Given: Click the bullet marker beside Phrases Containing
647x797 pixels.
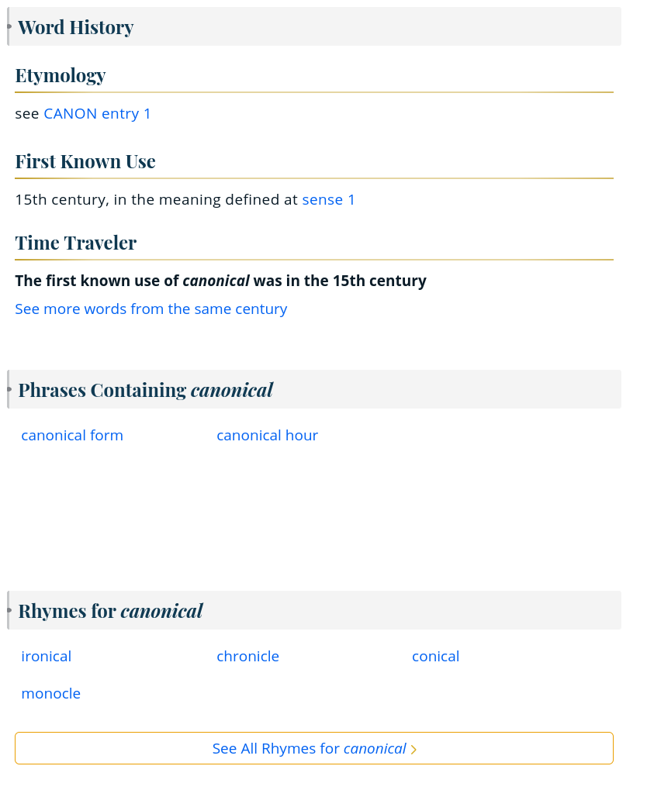Looking at the screenshot, I should [9, 389].
